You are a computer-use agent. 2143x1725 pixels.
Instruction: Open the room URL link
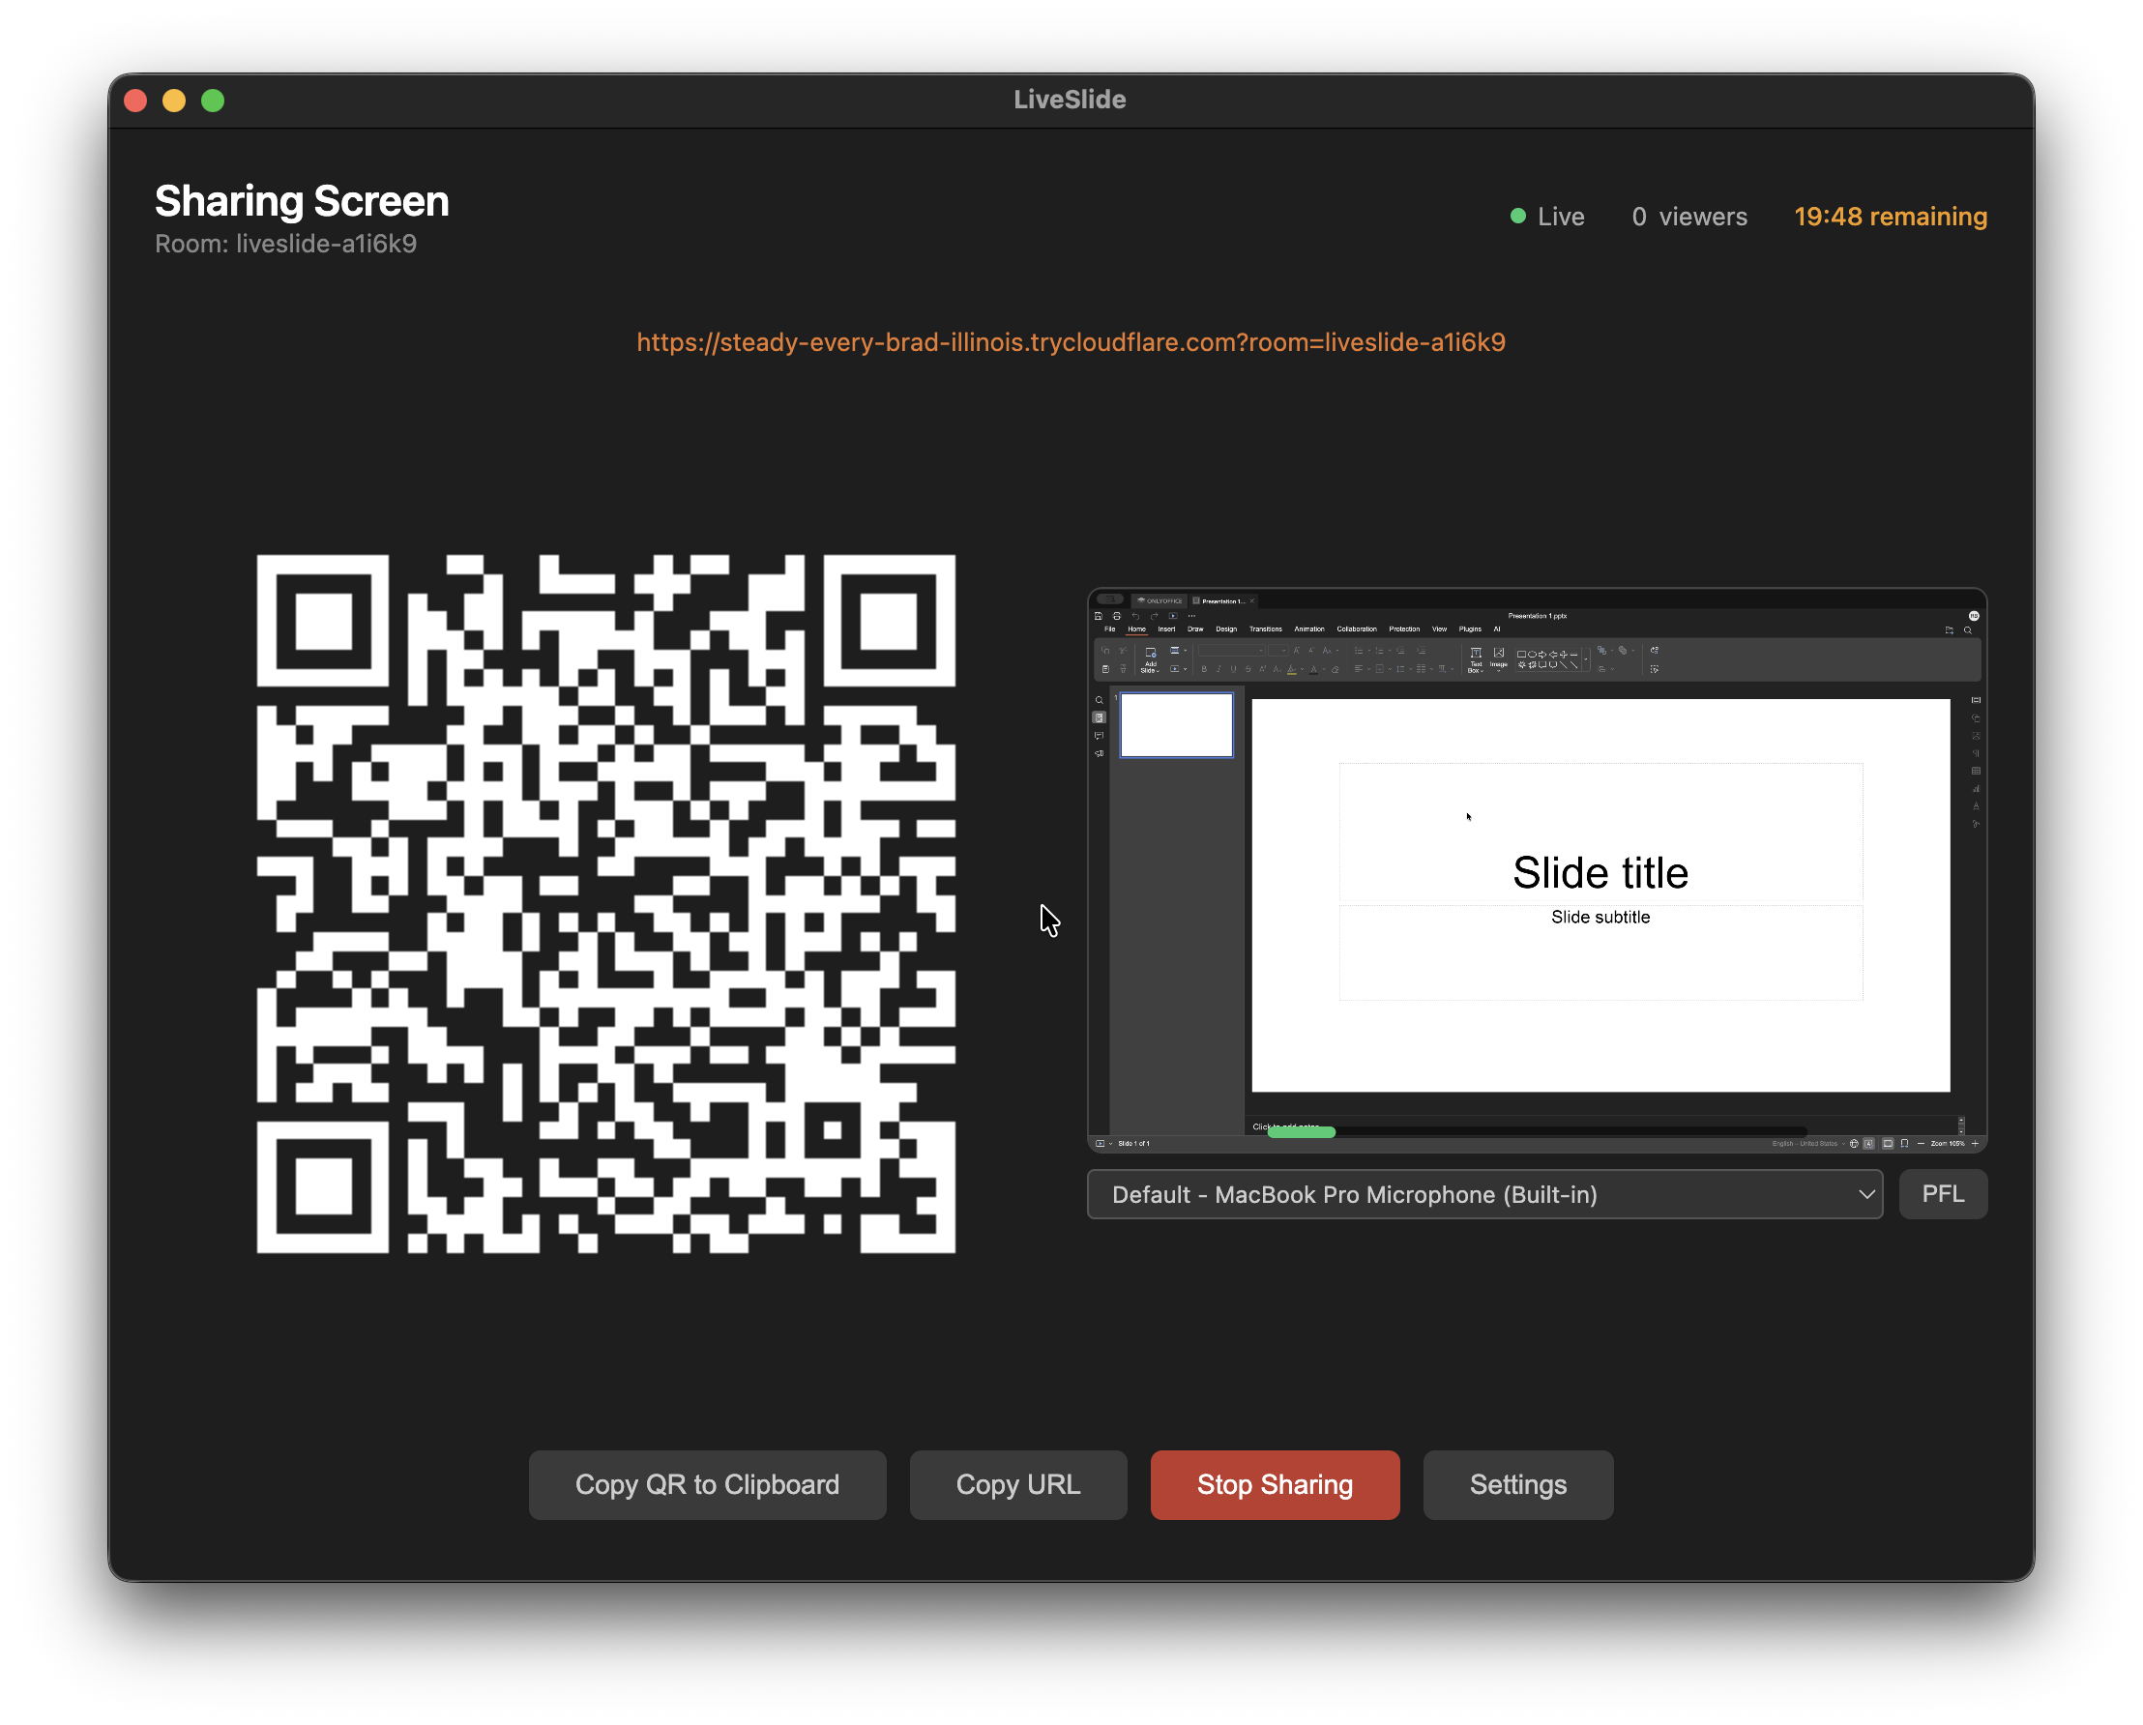point(1071,342)
